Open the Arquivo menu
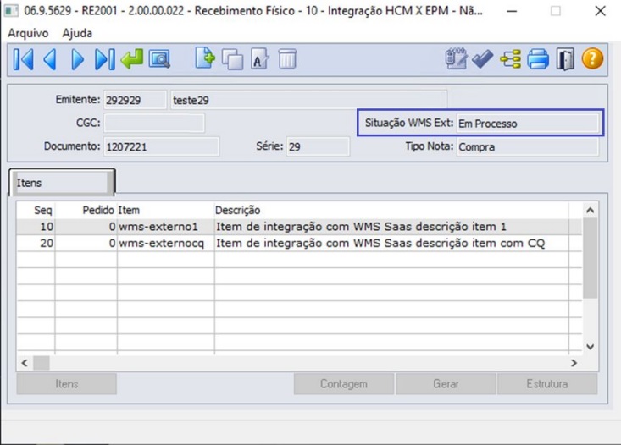621x445 pixels. (x=28, y=33)
